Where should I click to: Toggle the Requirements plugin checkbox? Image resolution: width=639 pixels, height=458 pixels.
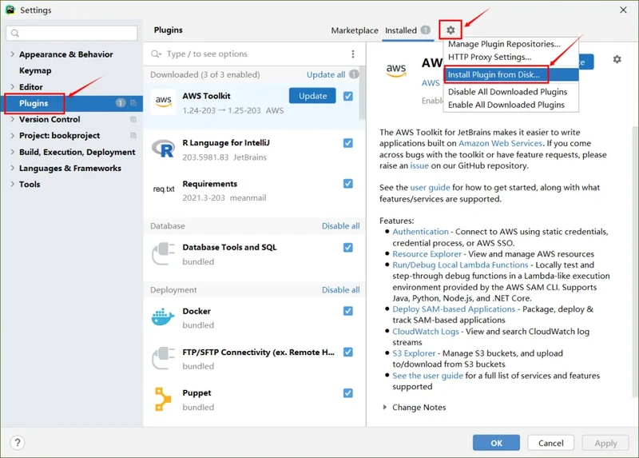(x=348, y=184)
